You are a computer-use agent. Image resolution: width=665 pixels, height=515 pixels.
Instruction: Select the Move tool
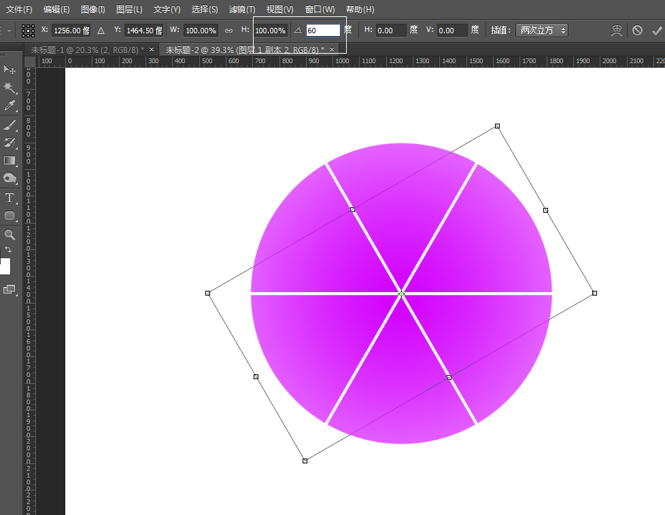click(x=10, y=70)
